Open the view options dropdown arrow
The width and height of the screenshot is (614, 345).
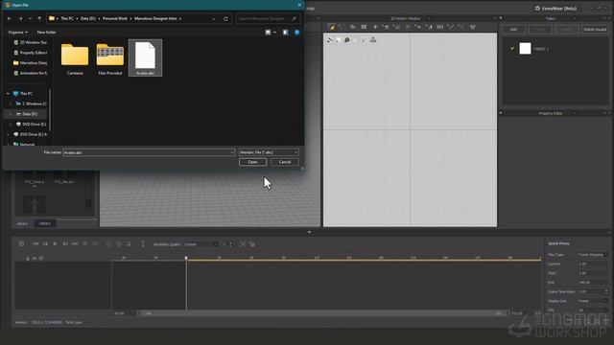[x=274, y=33]
